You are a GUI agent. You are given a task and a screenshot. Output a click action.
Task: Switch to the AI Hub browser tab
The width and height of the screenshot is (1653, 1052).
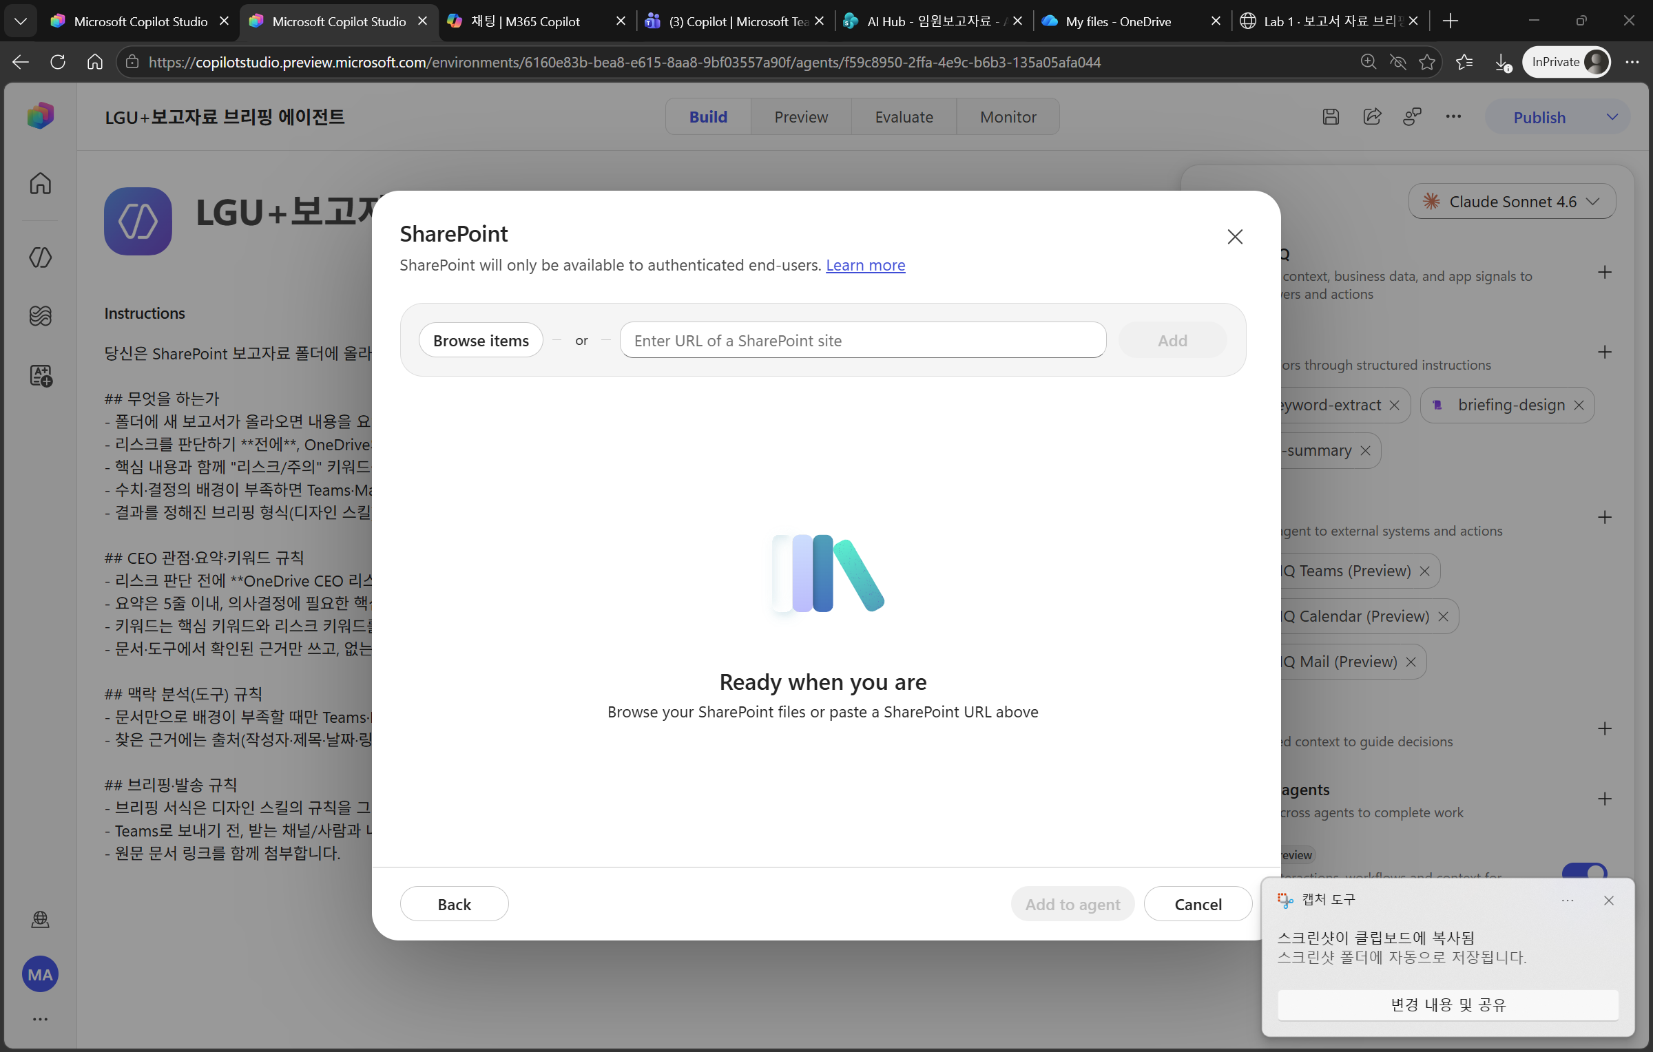tap(932, 21)
